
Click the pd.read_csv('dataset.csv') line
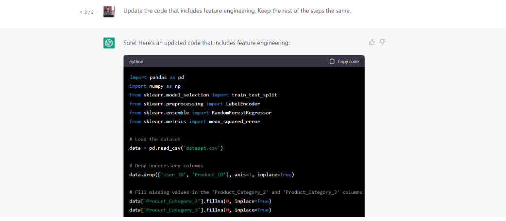[x=176, y=148]
